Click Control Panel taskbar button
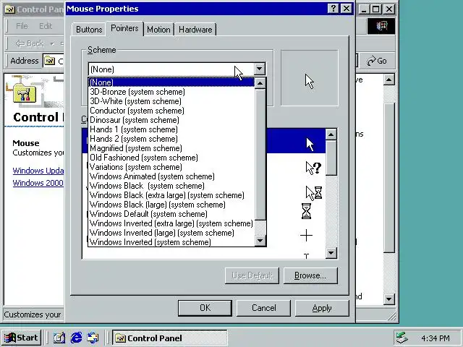This screenshot has height=347, width=463. [x=169, y=338]
